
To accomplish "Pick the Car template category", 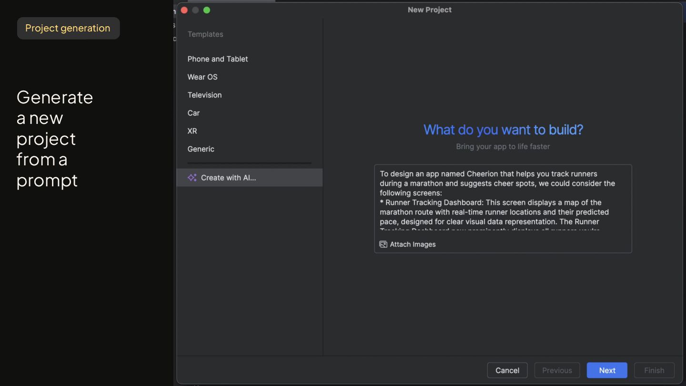I will [193, 113].
